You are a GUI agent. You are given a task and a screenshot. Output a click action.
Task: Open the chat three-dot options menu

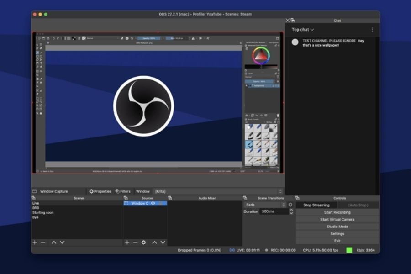(372, 30)
